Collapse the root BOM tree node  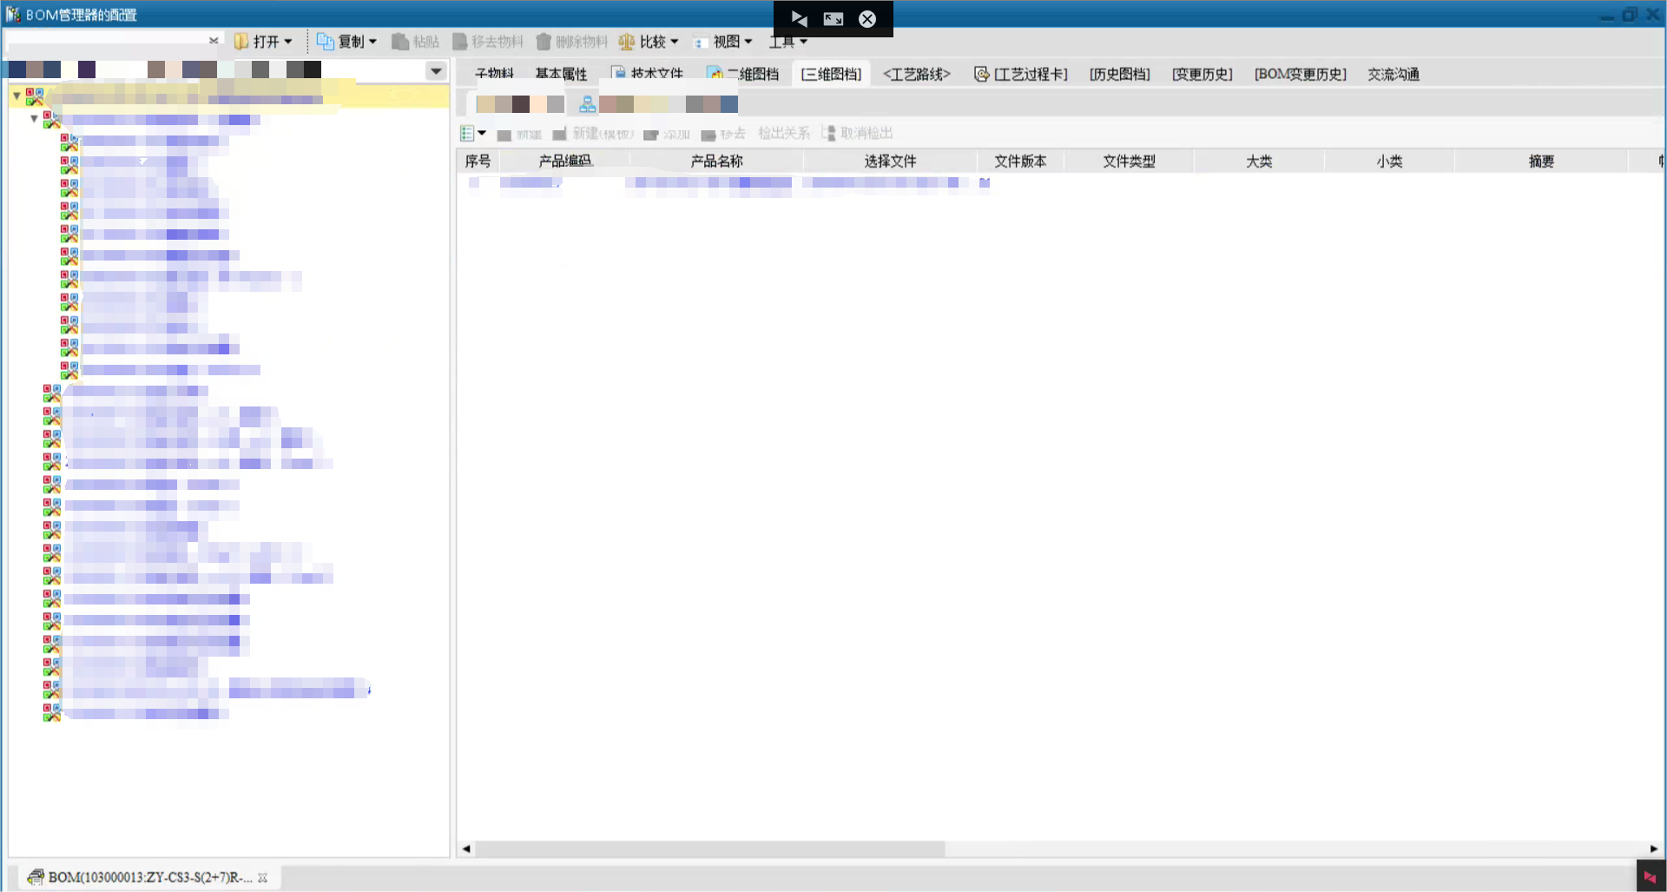[16, 96]
